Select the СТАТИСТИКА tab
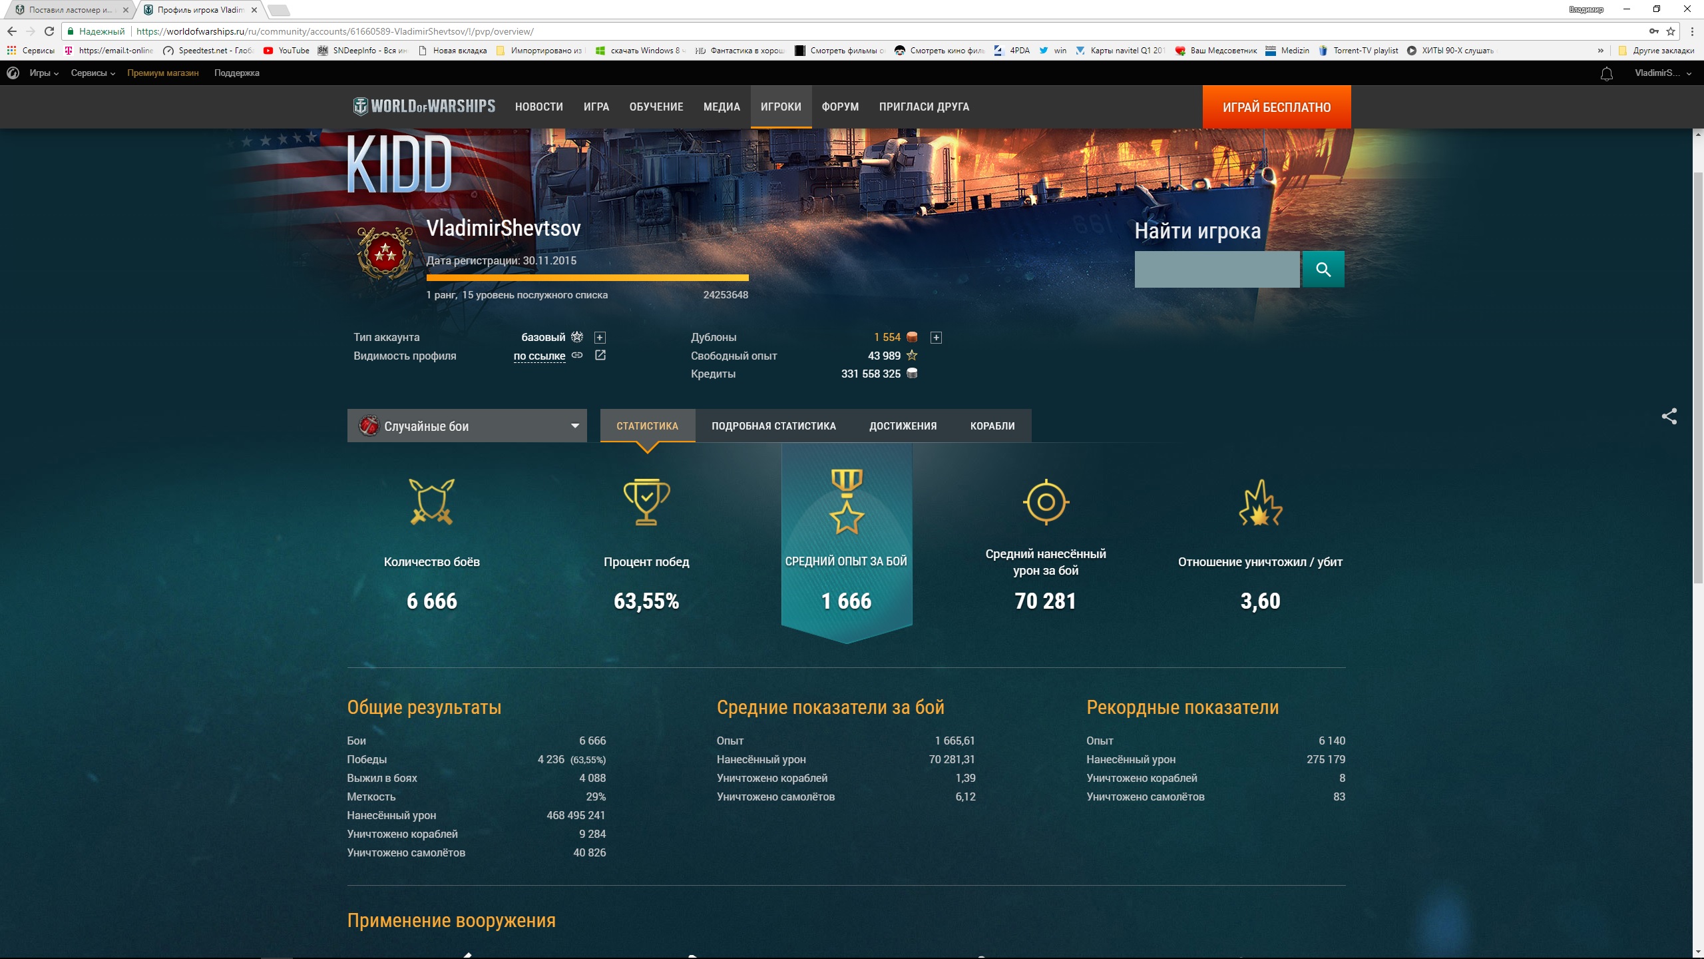The image size is (1704, 959). tap(647, 426)
